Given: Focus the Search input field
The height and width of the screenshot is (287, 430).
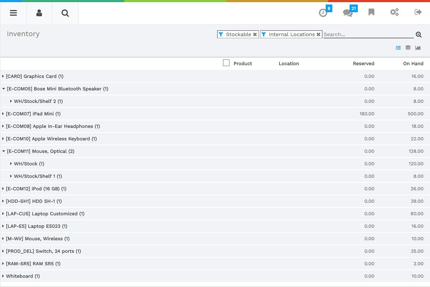Looking at the screenshot, I should click(x=368, y=34).
